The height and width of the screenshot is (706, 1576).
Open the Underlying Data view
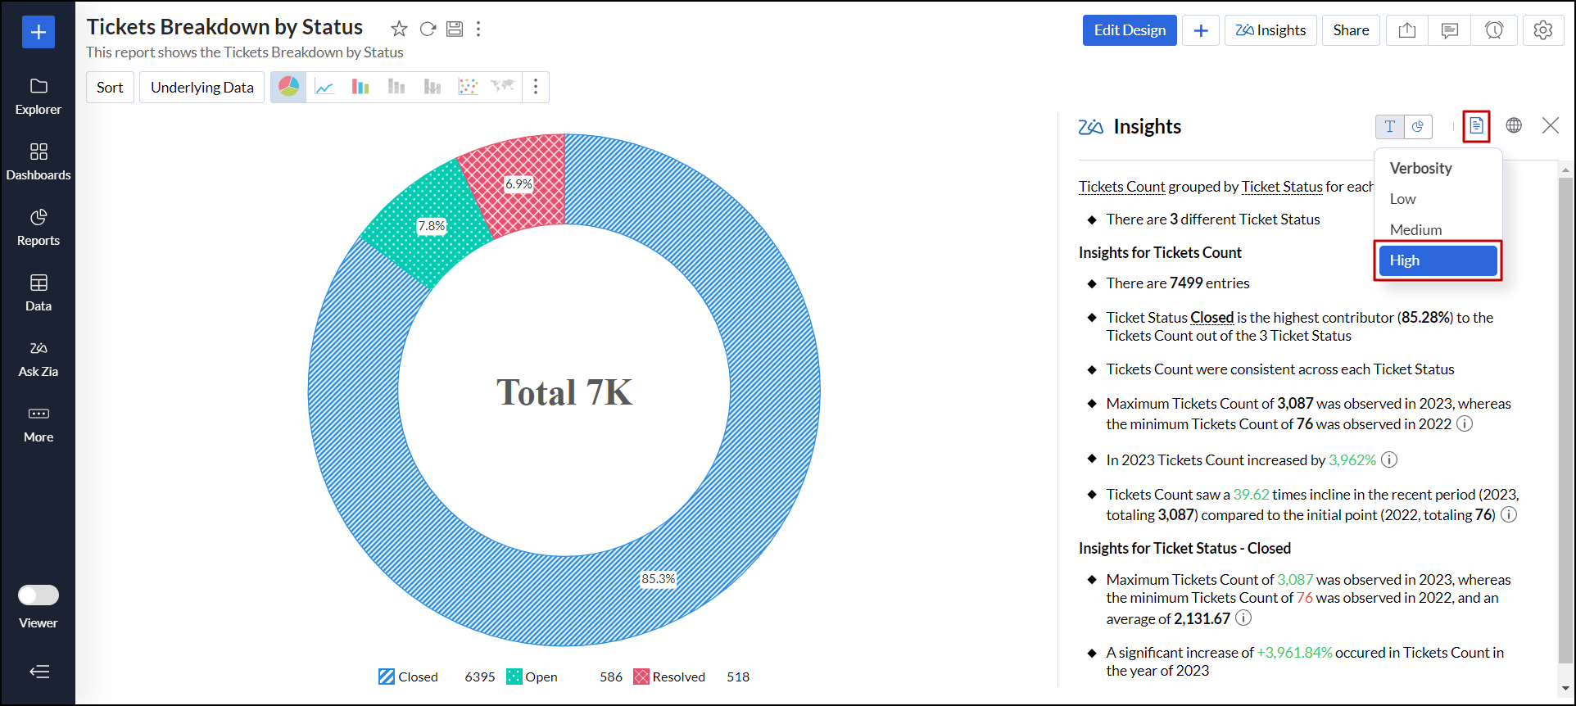(x=202, y=88)
